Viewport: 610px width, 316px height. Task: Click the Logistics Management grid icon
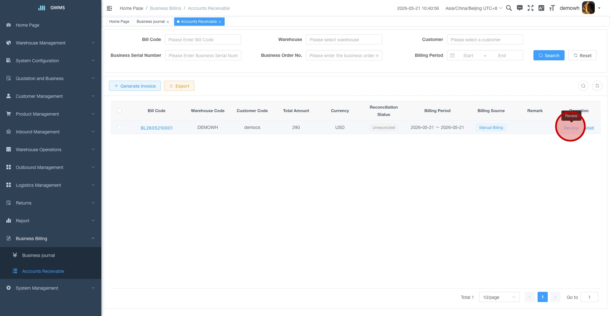(9, 185)
